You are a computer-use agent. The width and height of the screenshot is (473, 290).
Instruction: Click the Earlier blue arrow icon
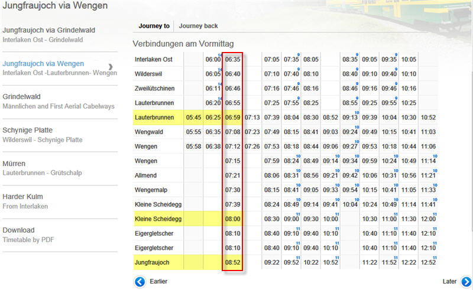(x=140, y=282)
